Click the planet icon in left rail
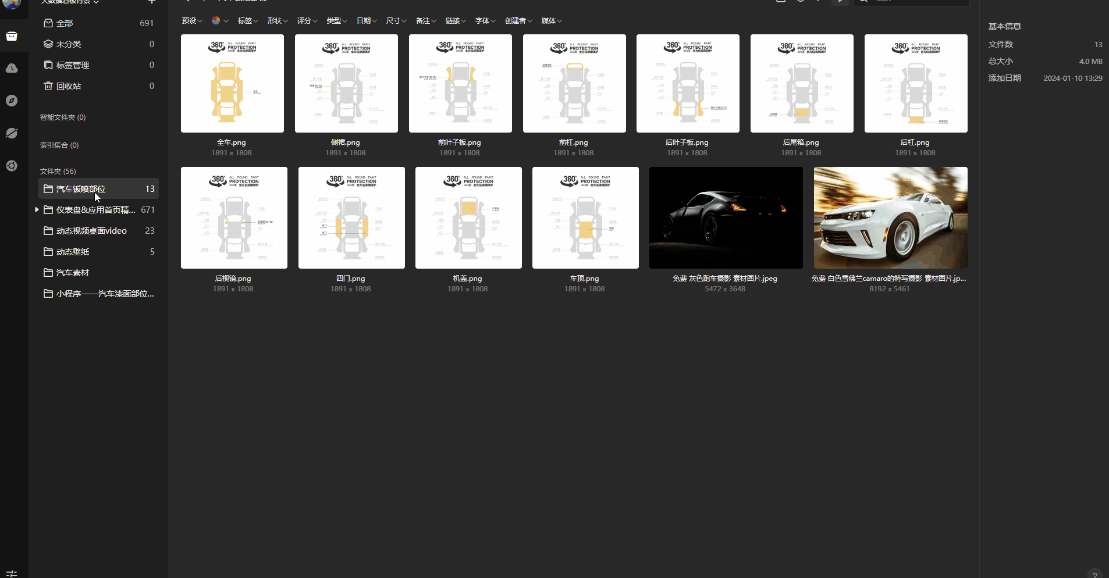The width and height of the screenshot is (1109, 578). [12, 134]
